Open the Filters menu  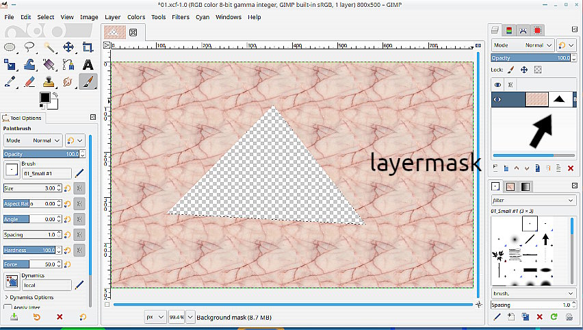click(181, 17)
